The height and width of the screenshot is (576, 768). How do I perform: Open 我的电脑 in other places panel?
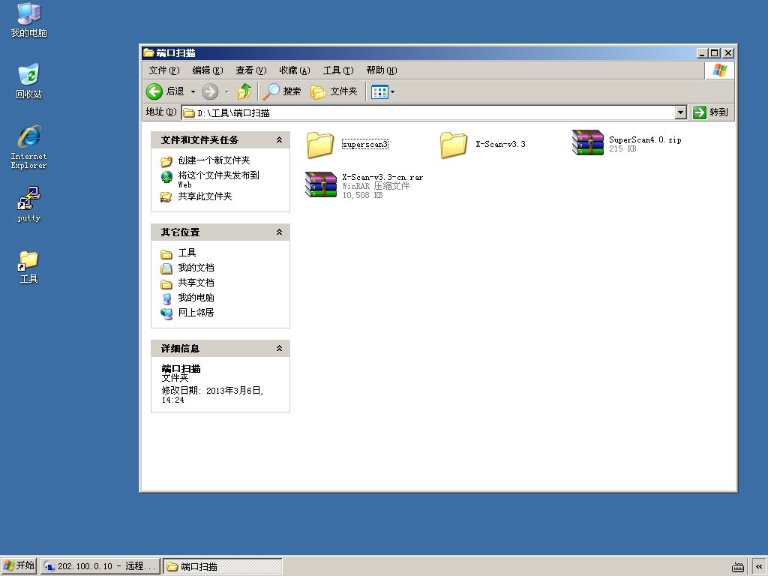(196, 298)
